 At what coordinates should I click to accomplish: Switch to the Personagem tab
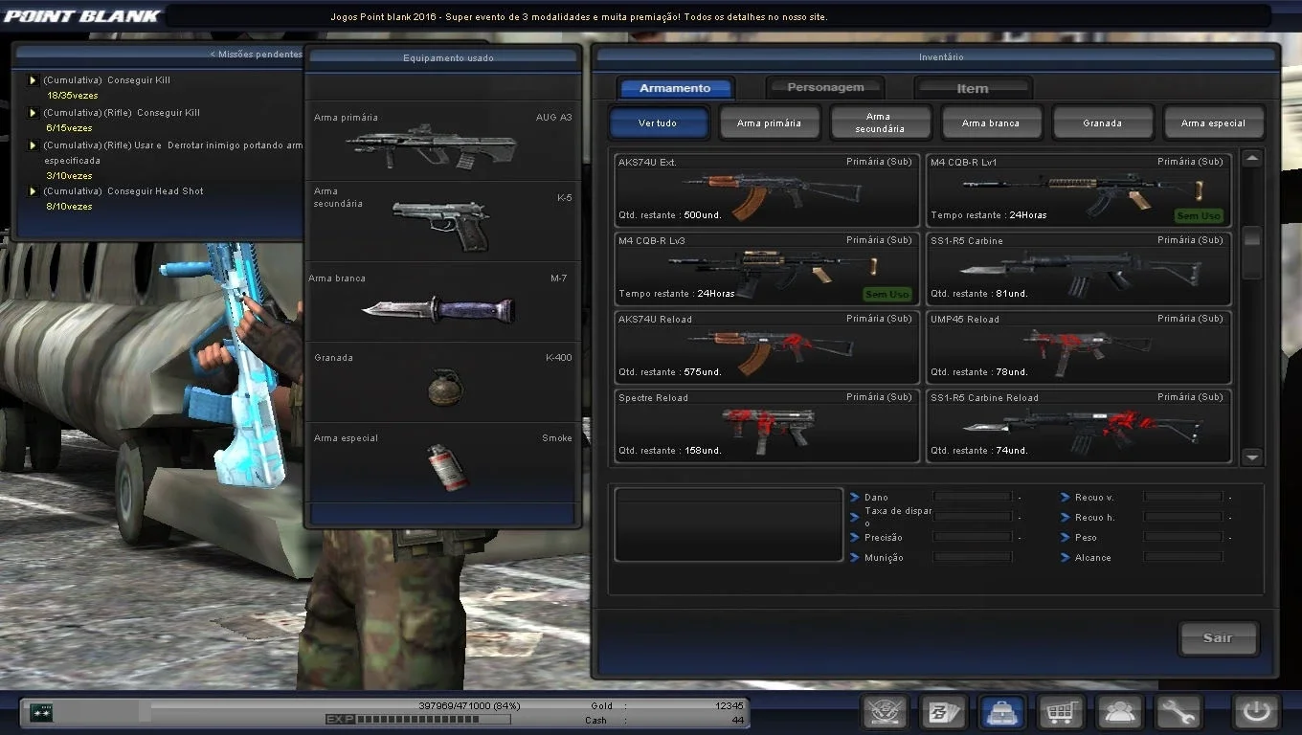pyautogui.click(x=825, y=88)
